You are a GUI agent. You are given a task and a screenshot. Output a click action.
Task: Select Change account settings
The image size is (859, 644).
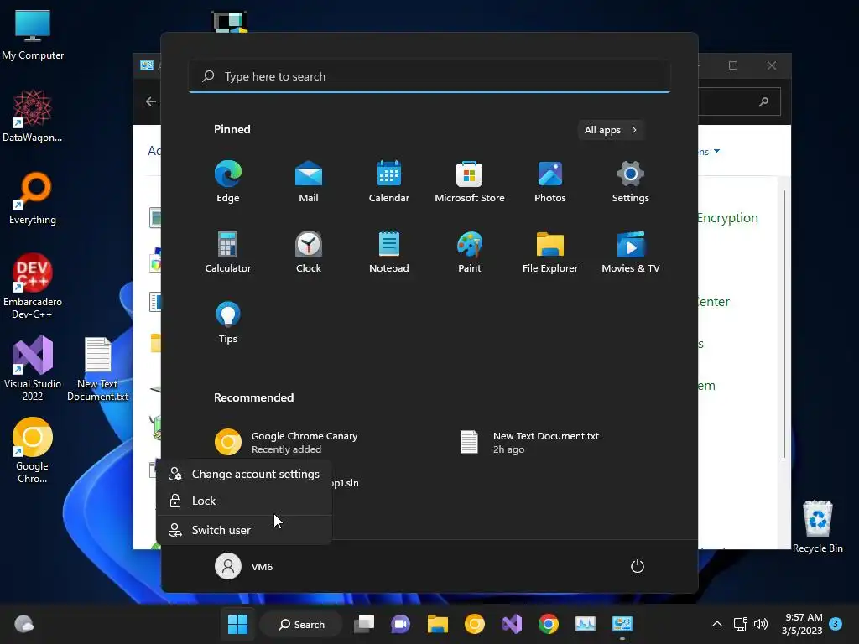pos(244,475)
